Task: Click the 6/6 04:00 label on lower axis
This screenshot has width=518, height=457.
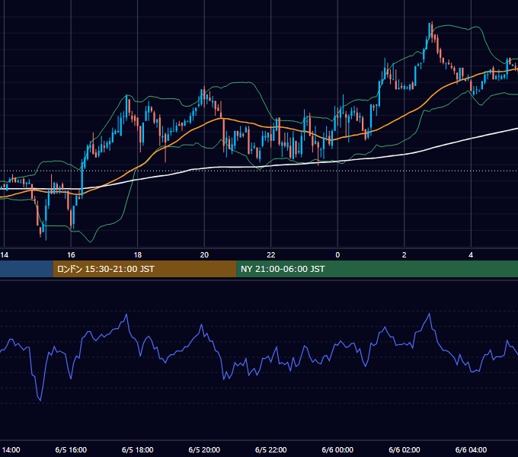Action: [x=471, y=449]
